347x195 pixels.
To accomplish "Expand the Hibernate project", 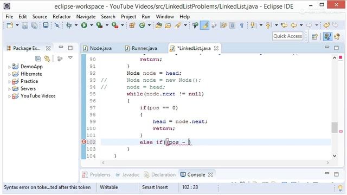I will 9,74.
